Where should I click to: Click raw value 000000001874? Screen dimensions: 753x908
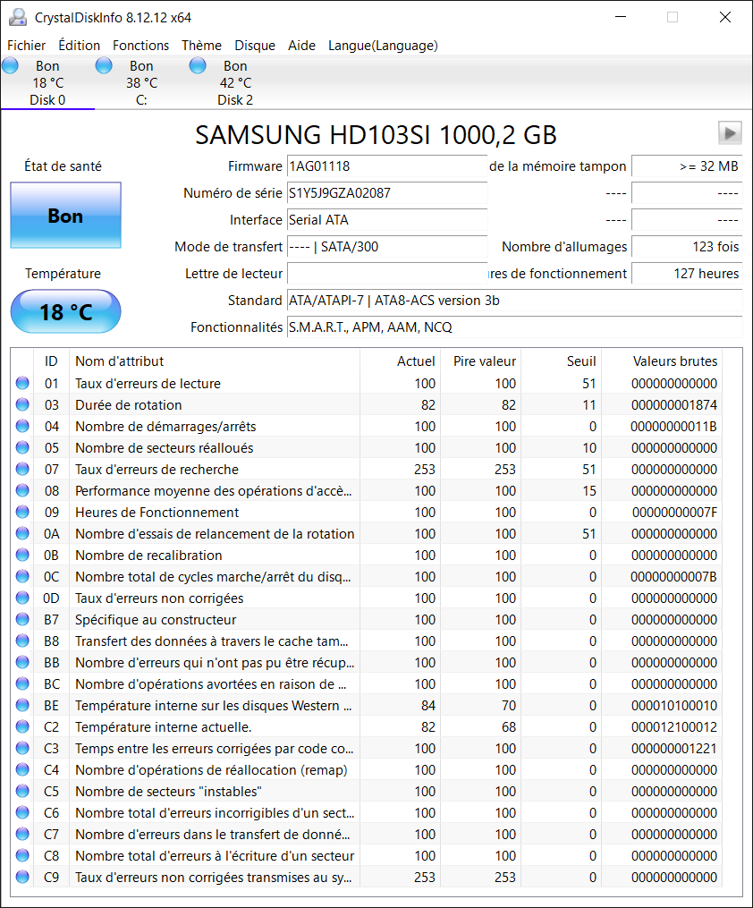(674, 404)
